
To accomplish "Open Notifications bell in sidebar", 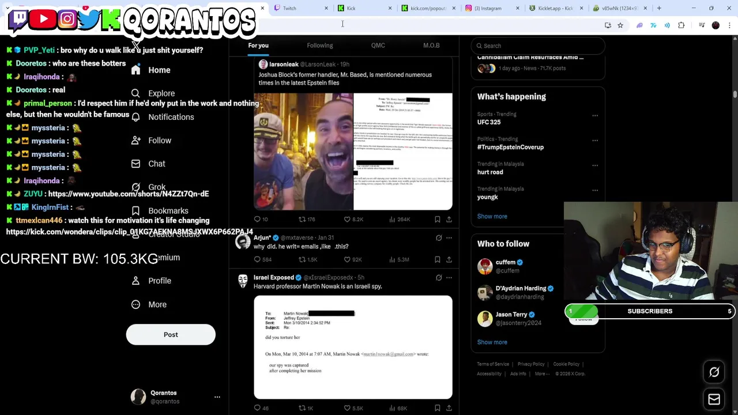I will pos(135,117).
